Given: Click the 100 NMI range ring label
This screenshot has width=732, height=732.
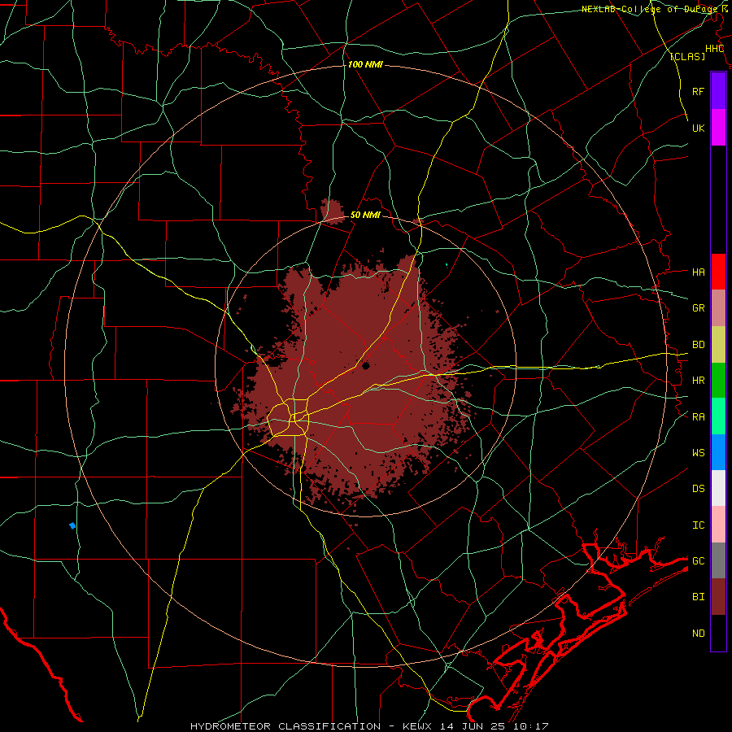Looking at the screenshot, I should click(x=365, y=64).
